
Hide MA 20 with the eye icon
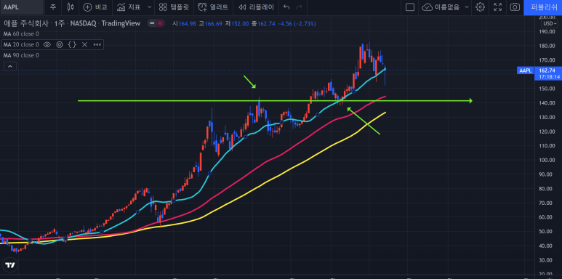(x=47, y=45)
